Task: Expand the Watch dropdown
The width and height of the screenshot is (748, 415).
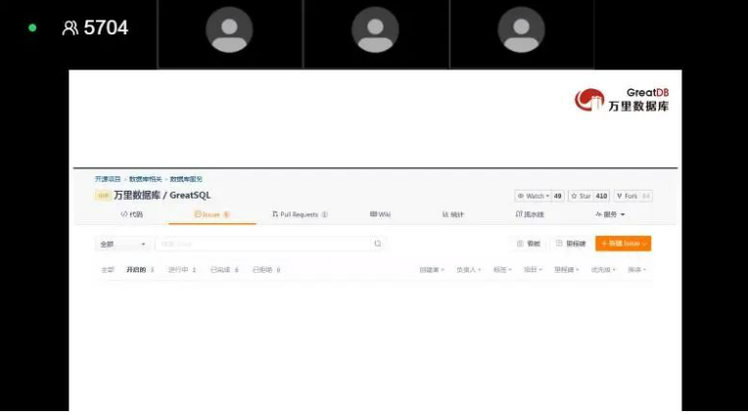Action: point(534,196)
